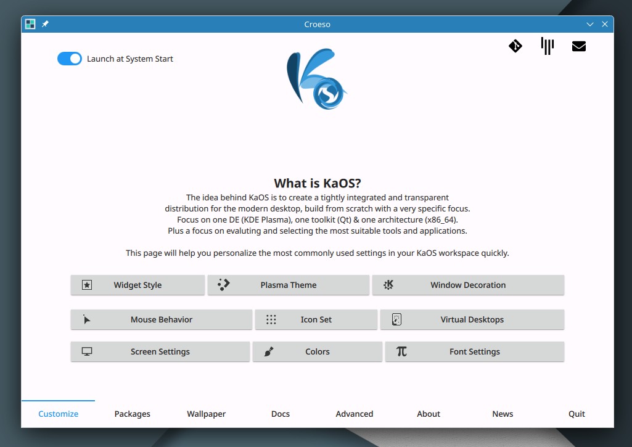Open Screen Settings
632x447 pixels.
[x=160, y=351]
